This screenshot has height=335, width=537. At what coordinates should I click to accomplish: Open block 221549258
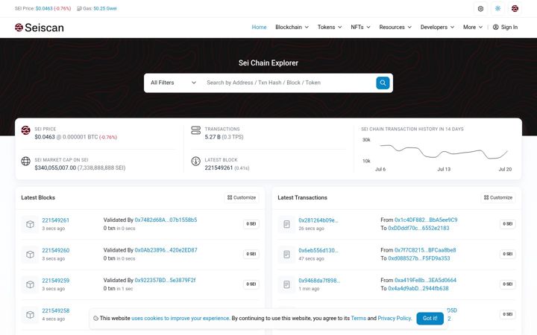tap(55, 310)
